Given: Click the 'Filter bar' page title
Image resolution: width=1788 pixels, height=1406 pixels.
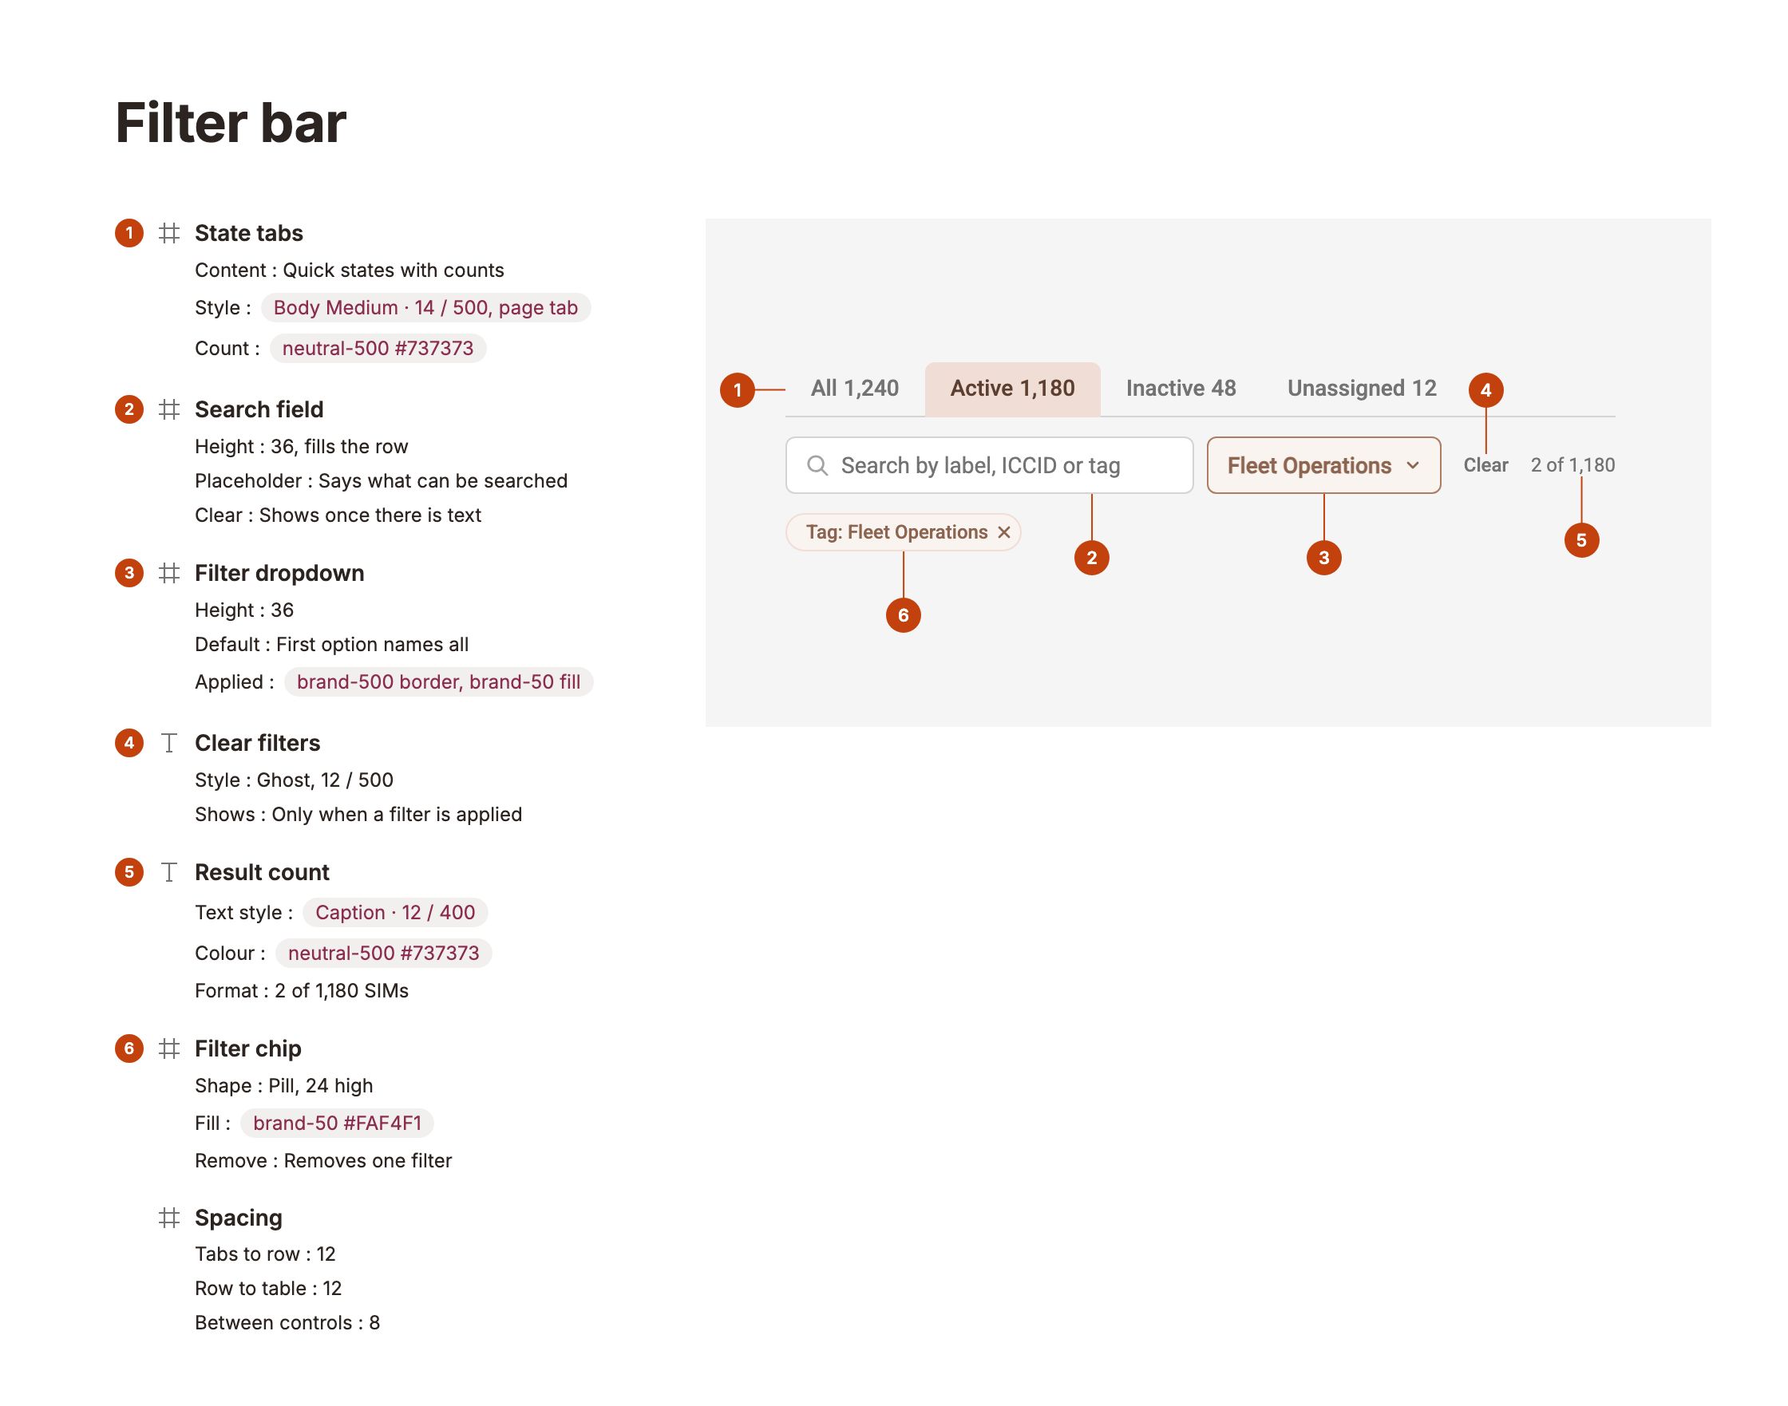Looking at the screenshot, I should click(231, 123).
